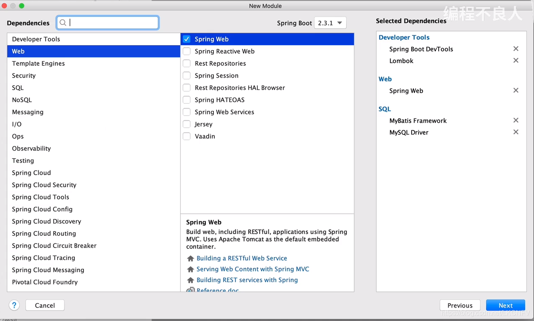The width and height of the screenshot is (534, 321).
Task: Open the Observability category
Action: tap(94, 148)
